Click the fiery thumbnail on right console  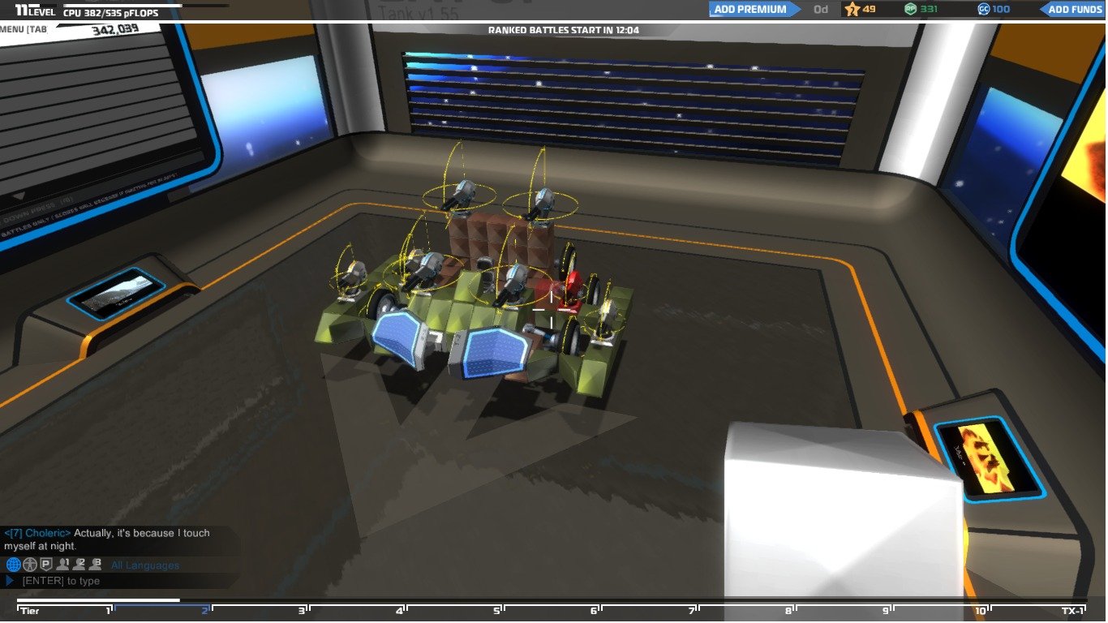989,458
